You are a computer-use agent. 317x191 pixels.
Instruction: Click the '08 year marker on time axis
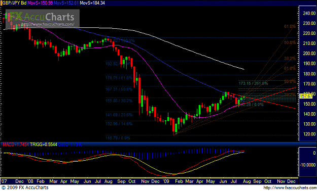click(30, 181)
